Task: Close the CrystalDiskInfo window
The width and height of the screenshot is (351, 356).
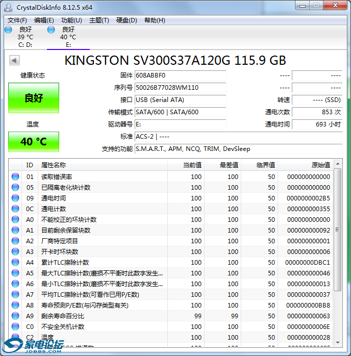Action: [x=335, y=6]
